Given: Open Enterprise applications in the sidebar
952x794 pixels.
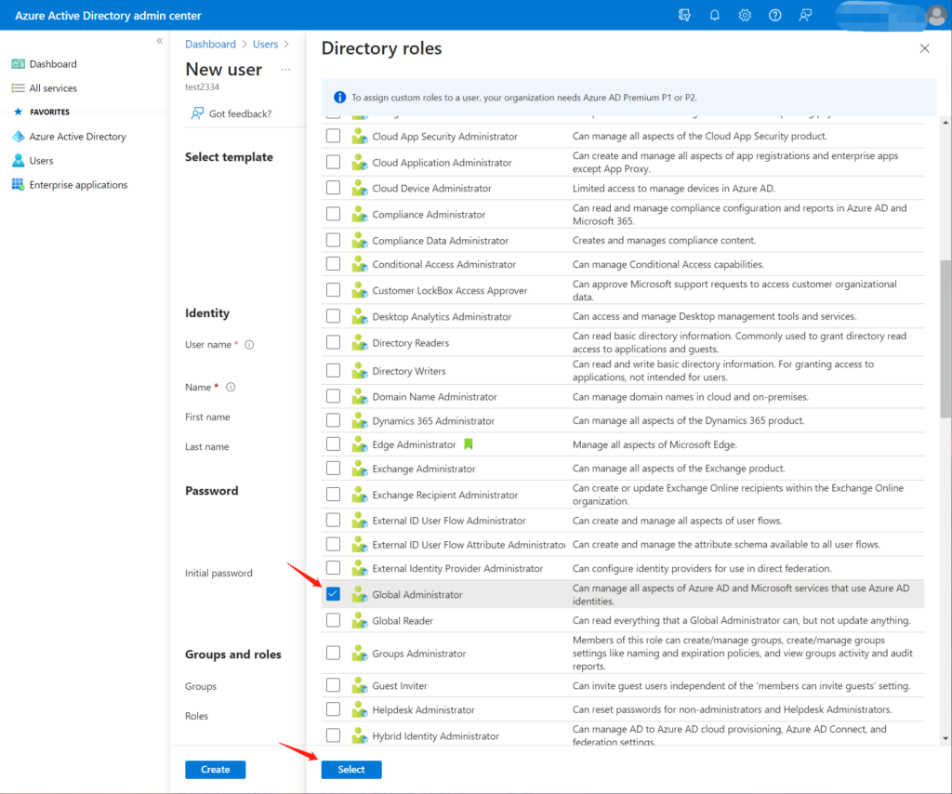Looking at the screenshot, I should pos(78,184).
